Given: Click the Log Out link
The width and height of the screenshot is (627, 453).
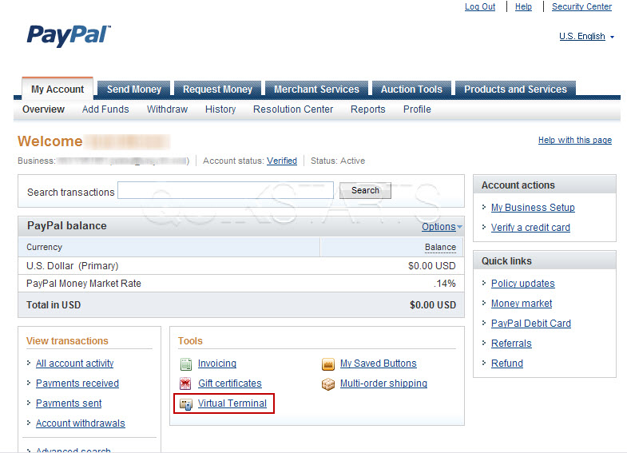Looking at the screenshot, I should tap(480, 6).
